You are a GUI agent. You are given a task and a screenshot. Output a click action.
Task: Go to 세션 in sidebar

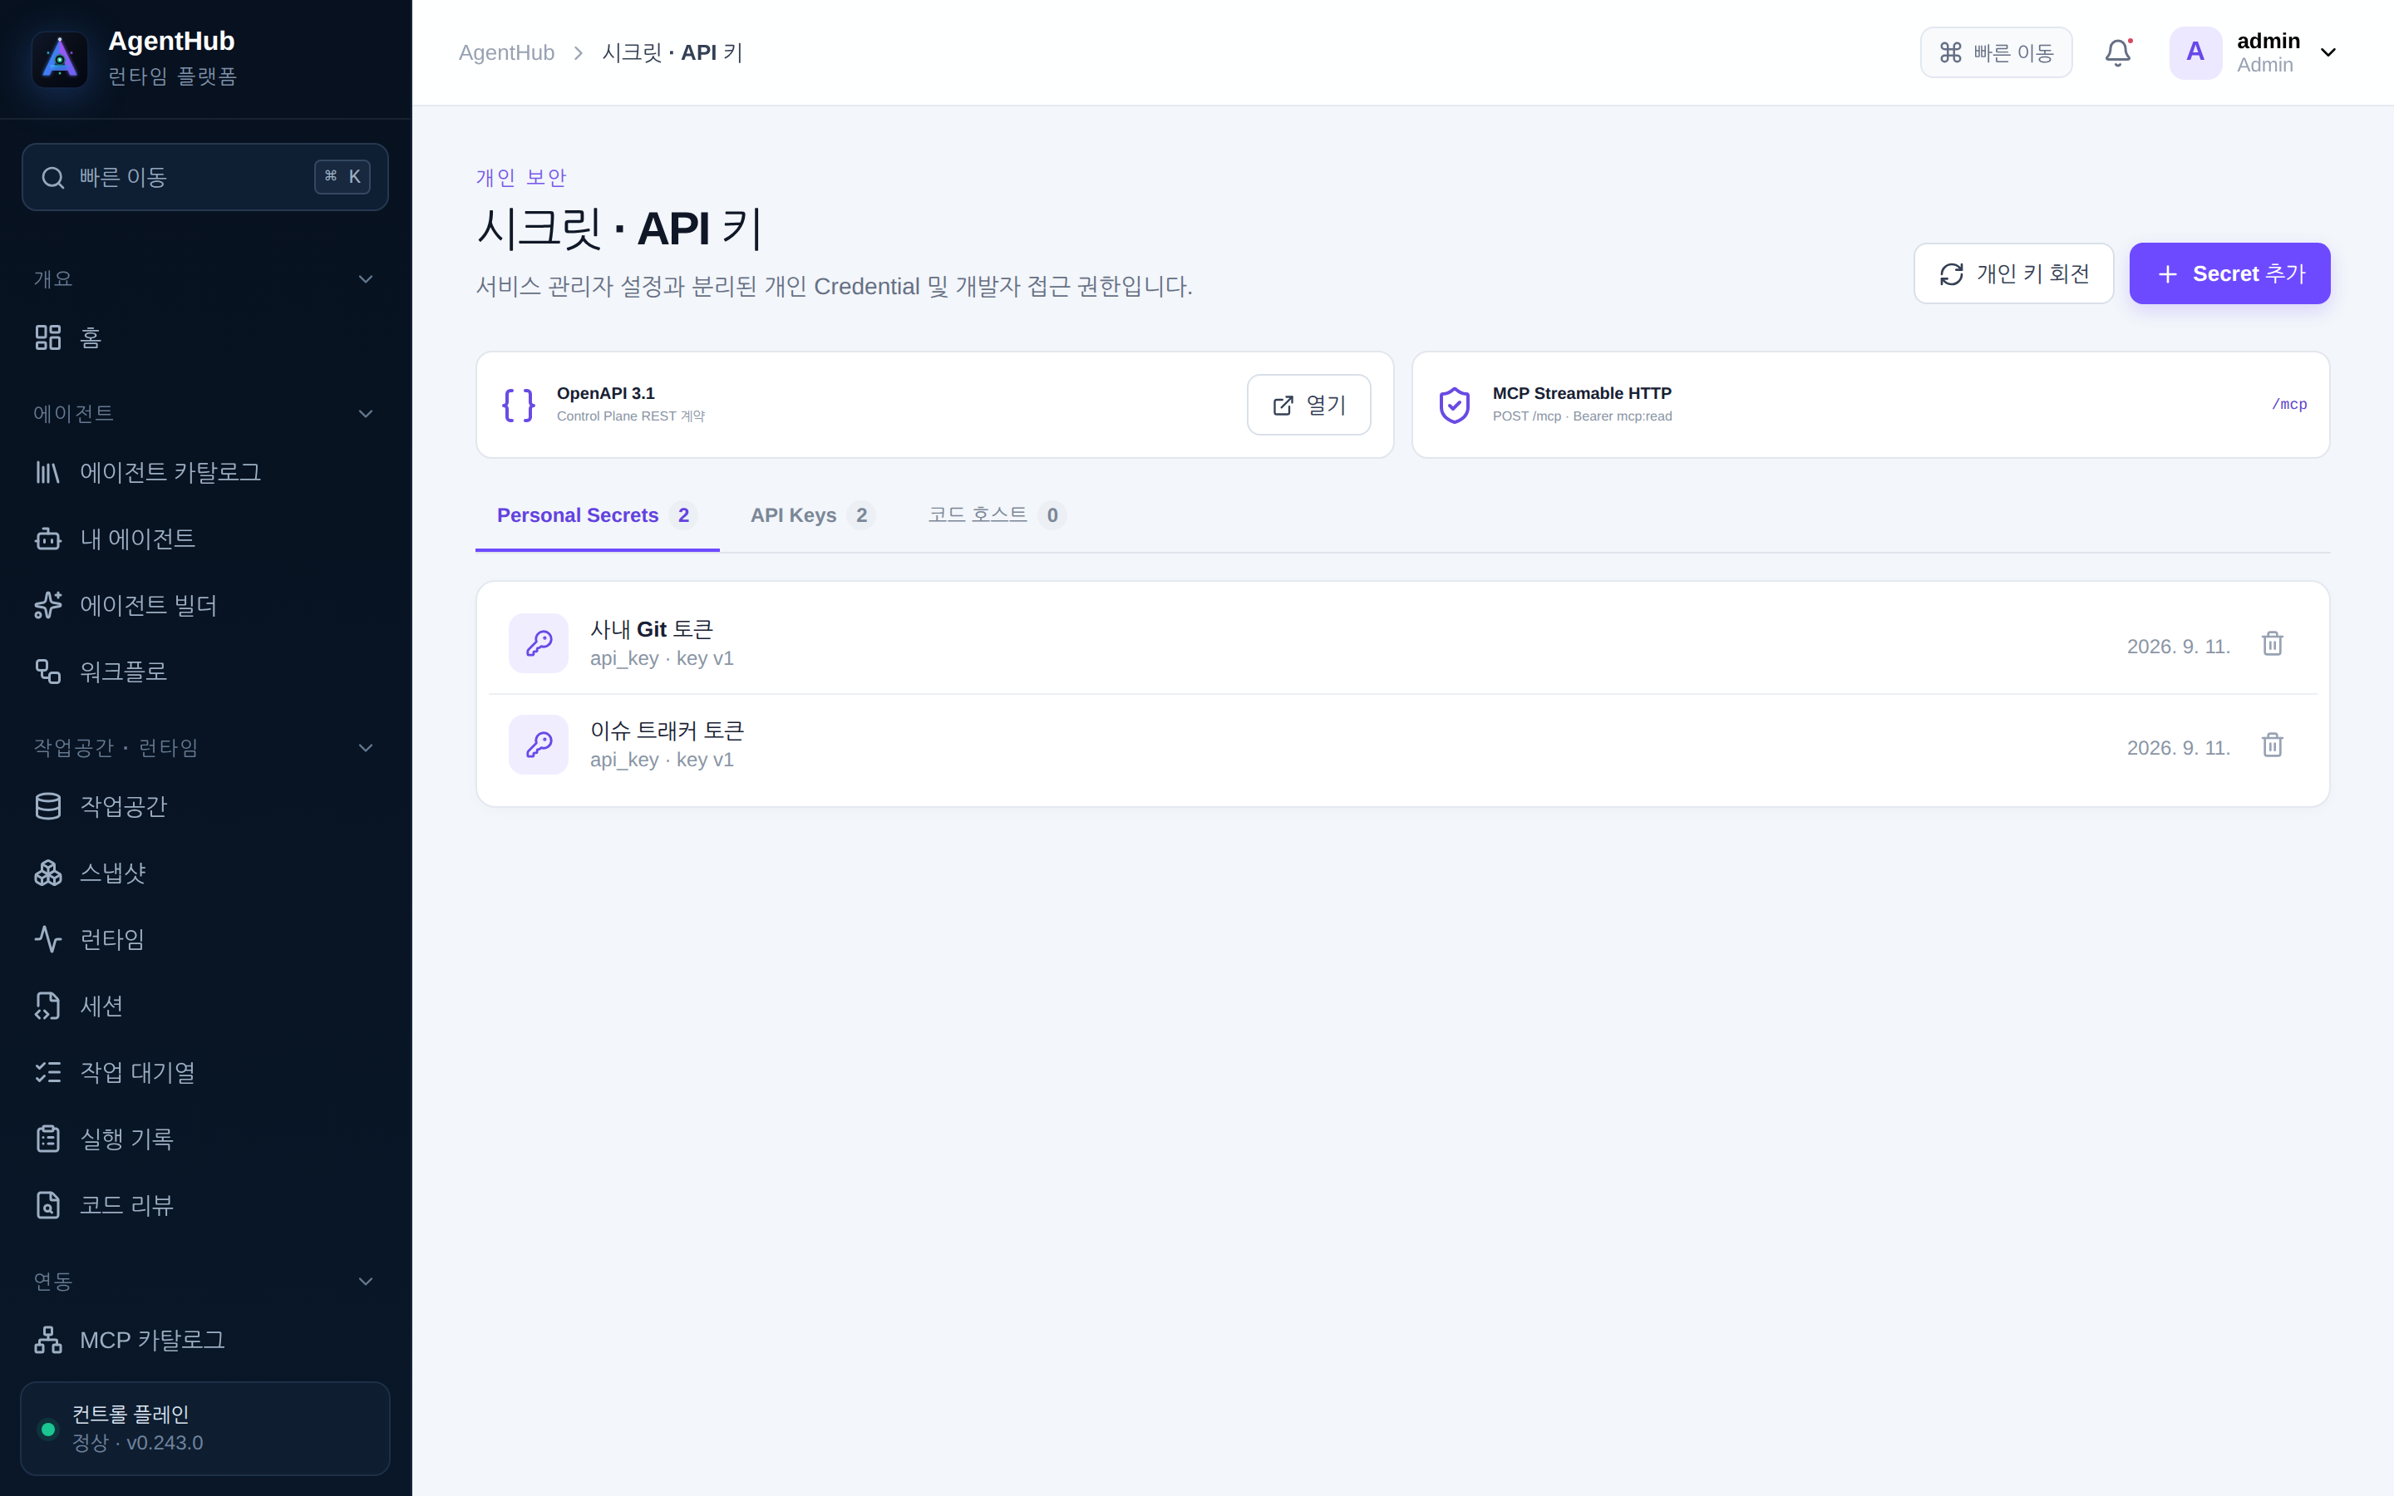[x=204, y=1006]
